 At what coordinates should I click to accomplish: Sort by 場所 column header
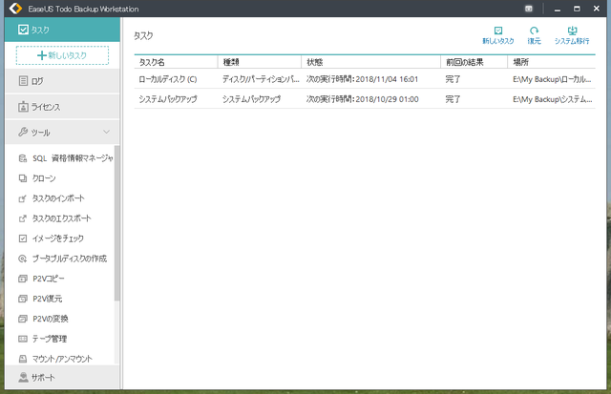click(552, 62)
